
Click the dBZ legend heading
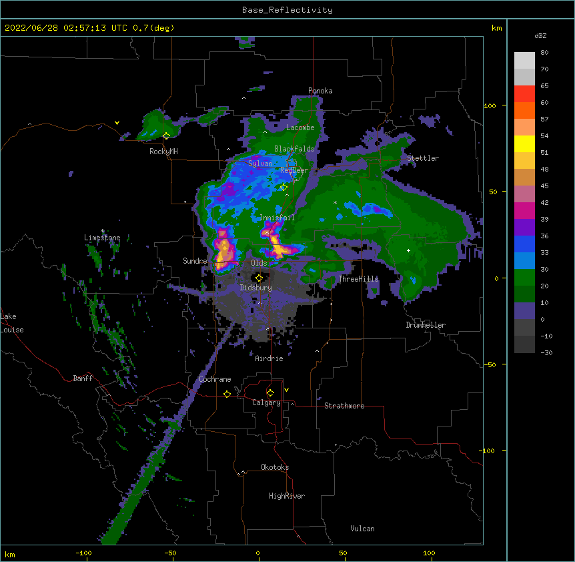click(x=540, y=35)
